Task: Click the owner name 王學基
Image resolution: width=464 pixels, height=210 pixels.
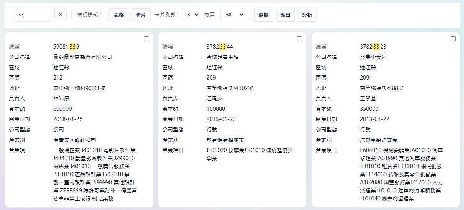Action: pos(368,98)
